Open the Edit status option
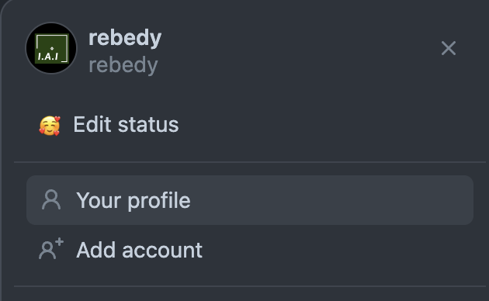The height and width of the screenshot is (301, 489). tap(126, 125)
